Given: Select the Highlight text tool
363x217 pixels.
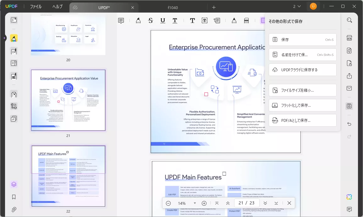Looking at the screenshot, I should [x=138, y=21].
